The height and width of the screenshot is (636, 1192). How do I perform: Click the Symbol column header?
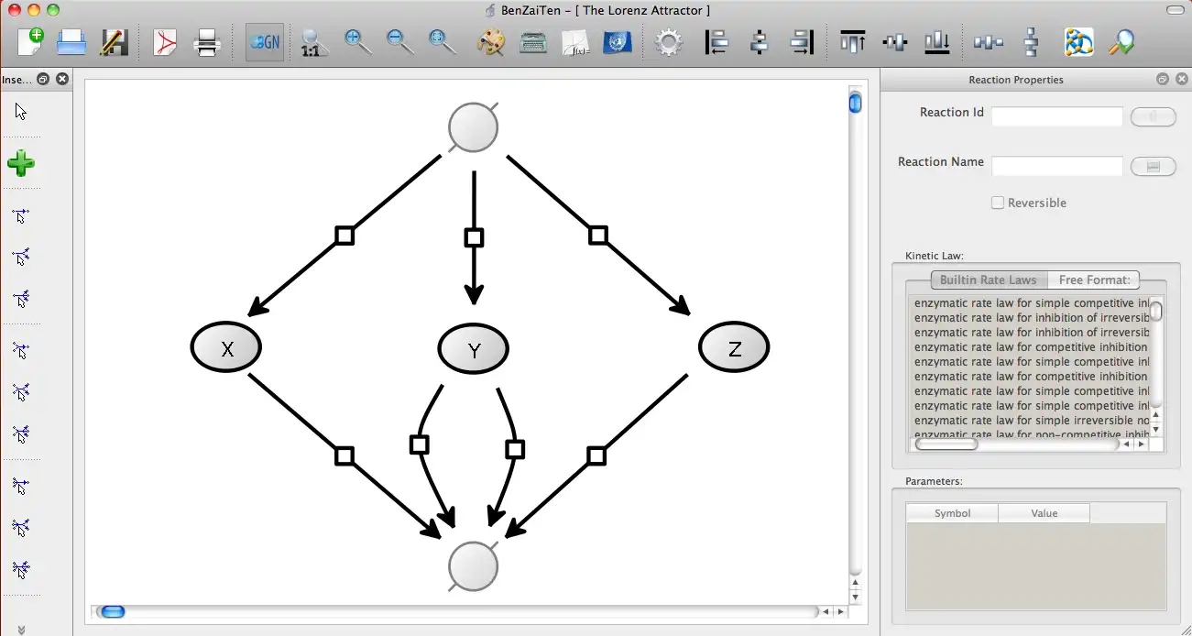click(x=952, y=513)
